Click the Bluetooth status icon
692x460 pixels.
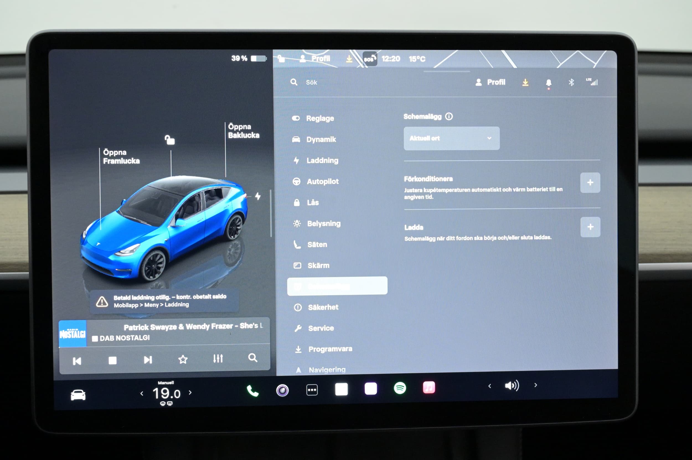pyautogui.click(x=571, y=82)
